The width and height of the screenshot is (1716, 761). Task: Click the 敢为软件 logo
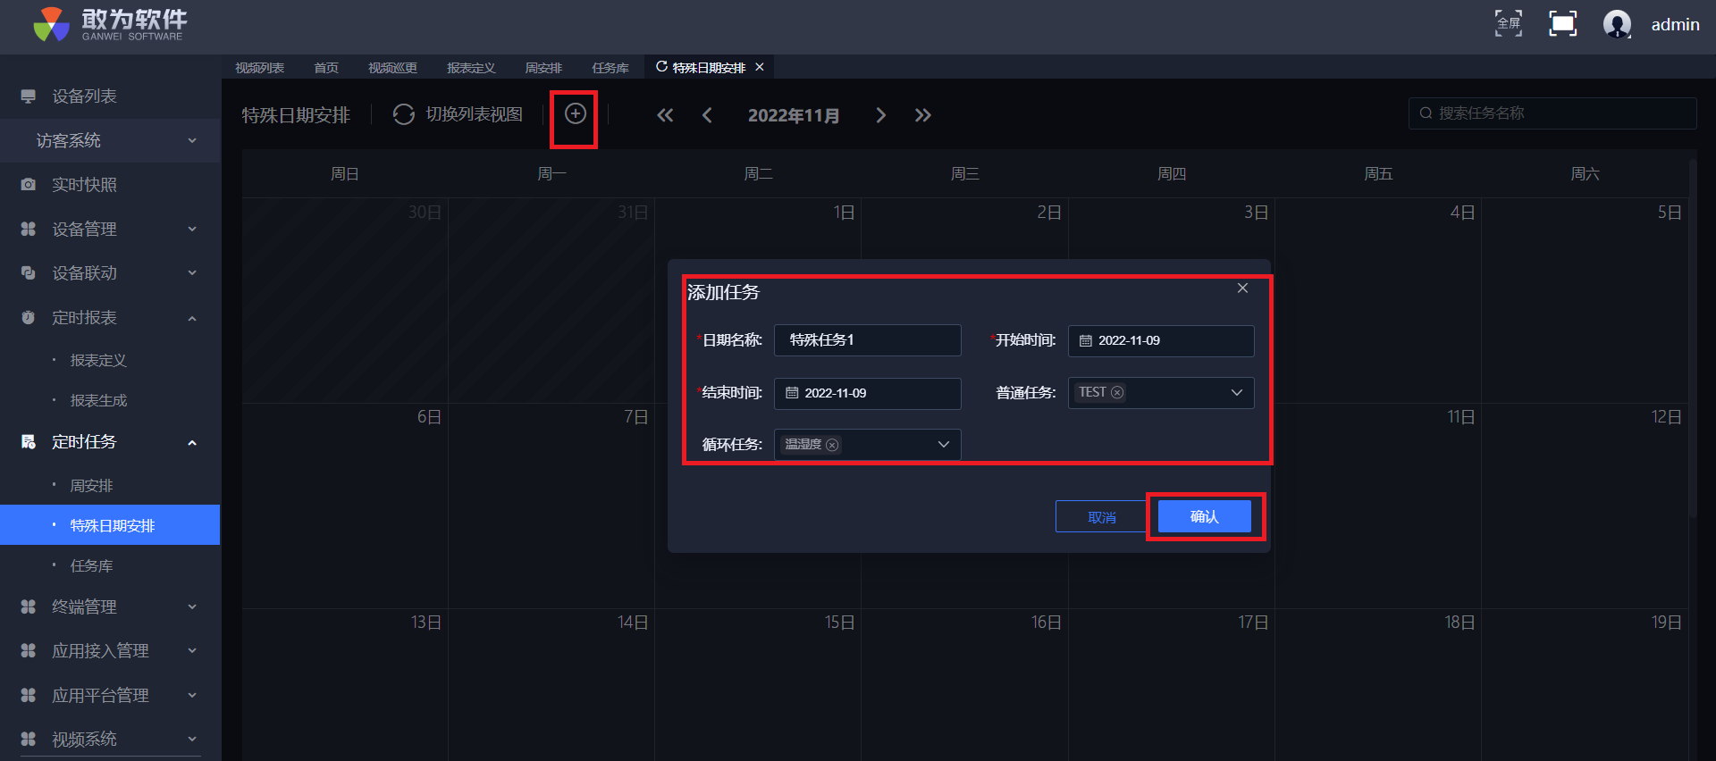tap(109, 25)
